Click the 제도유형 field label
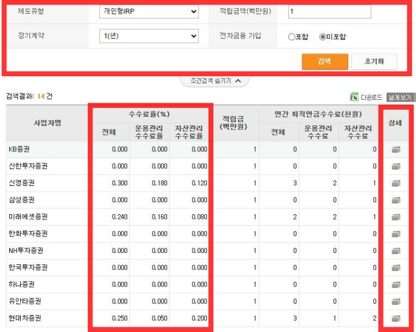The image size is (416, 332). point(31,11)
